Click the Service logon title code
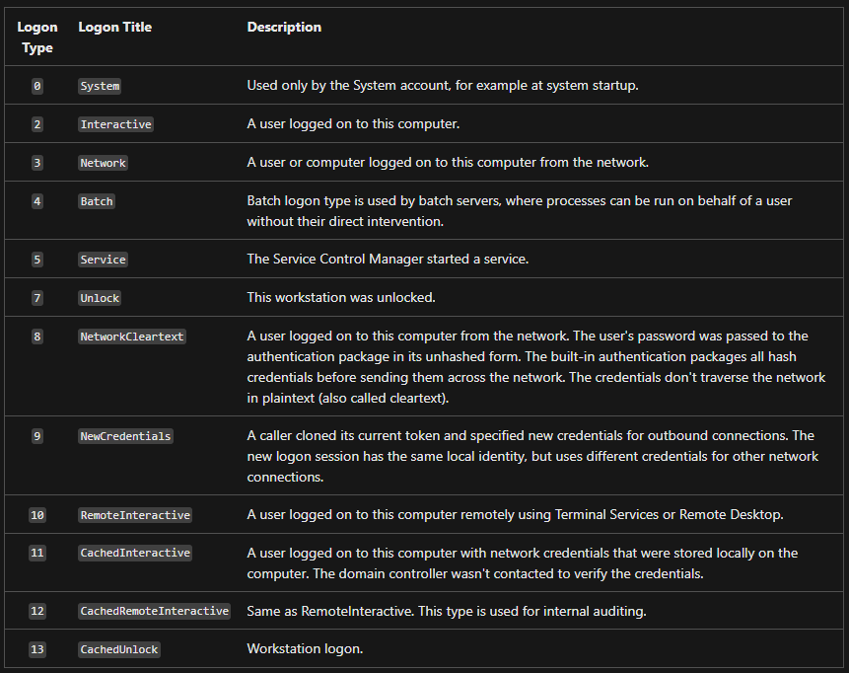 pos(104,260)
